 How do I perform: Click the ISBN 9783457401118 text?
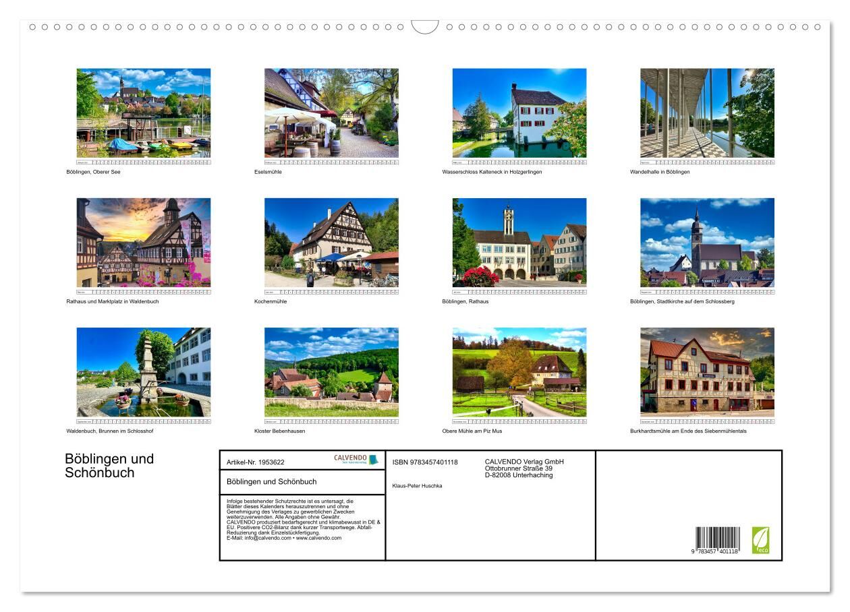[x=425, y=462]
